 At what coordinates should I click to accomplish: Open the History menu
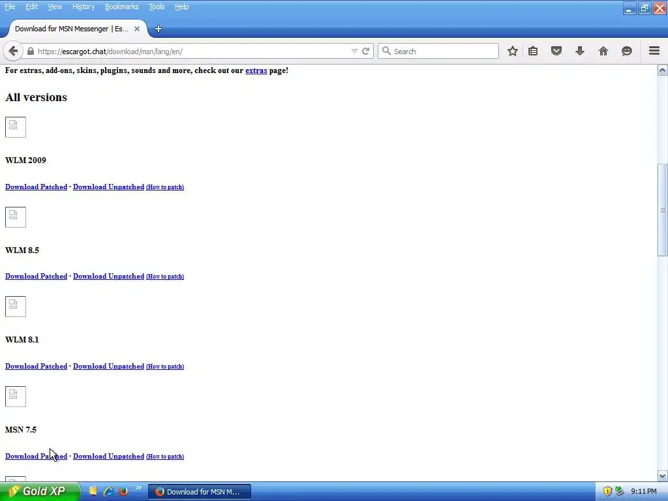(x=83, y=7)
